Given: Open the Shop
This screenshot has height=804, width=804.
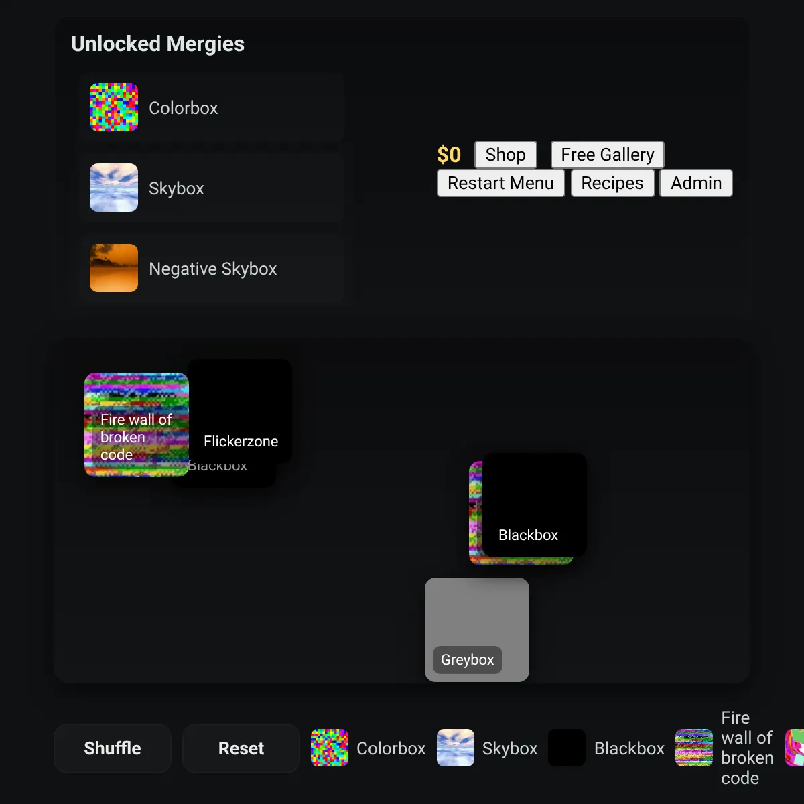Looking at the screenshot, I should click(505, 155).
